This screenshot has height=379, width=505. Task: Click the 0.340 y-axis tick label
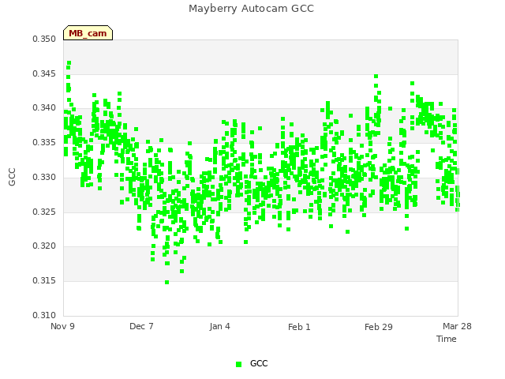(x=44, y=107)
